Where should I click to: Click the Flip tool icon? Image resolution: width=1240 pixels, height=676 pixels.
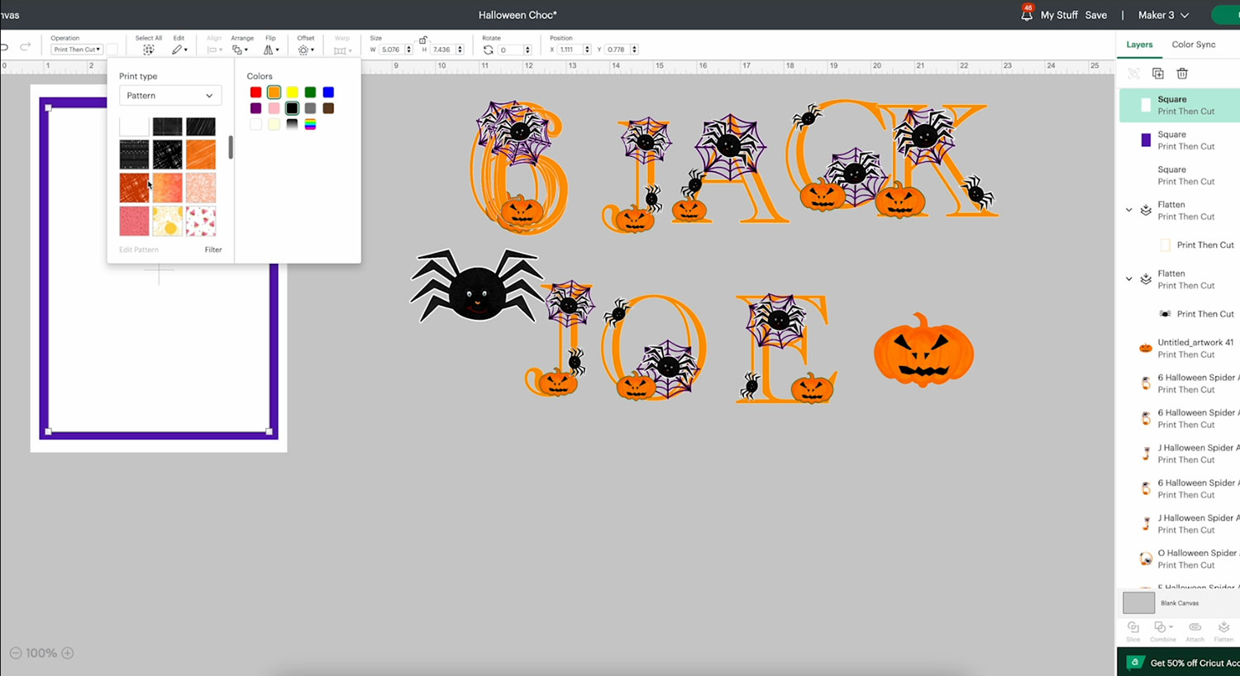pos(270,50)
